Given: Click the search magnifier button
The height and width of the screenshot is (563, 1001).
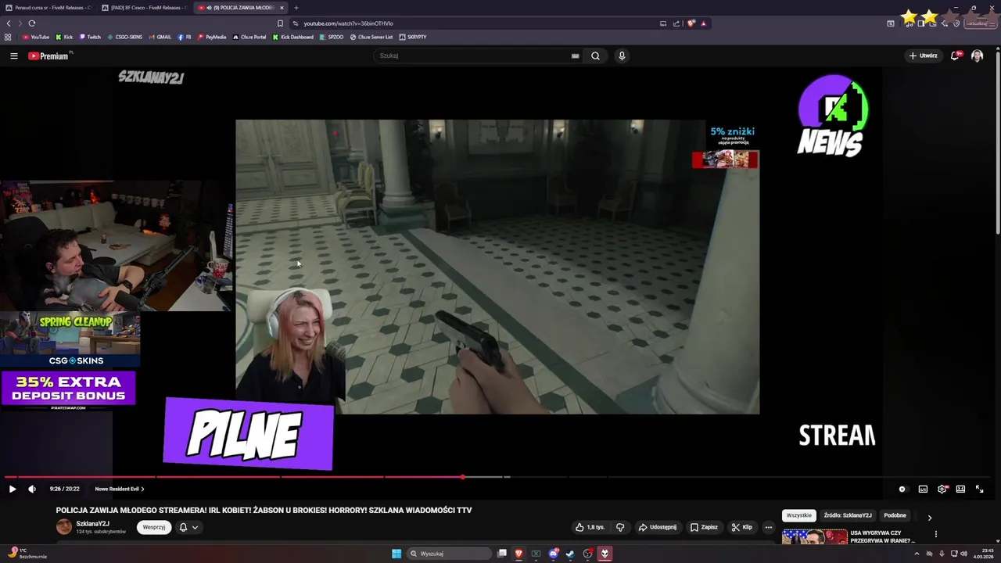Looking at the screenshot, I should click(595, 56).
